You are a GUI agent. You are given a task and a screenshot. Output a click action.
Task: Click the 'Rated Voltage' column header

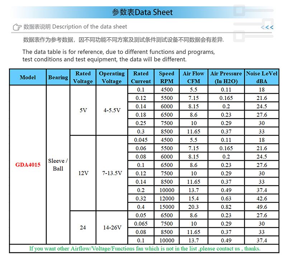[x=83, y=77]
